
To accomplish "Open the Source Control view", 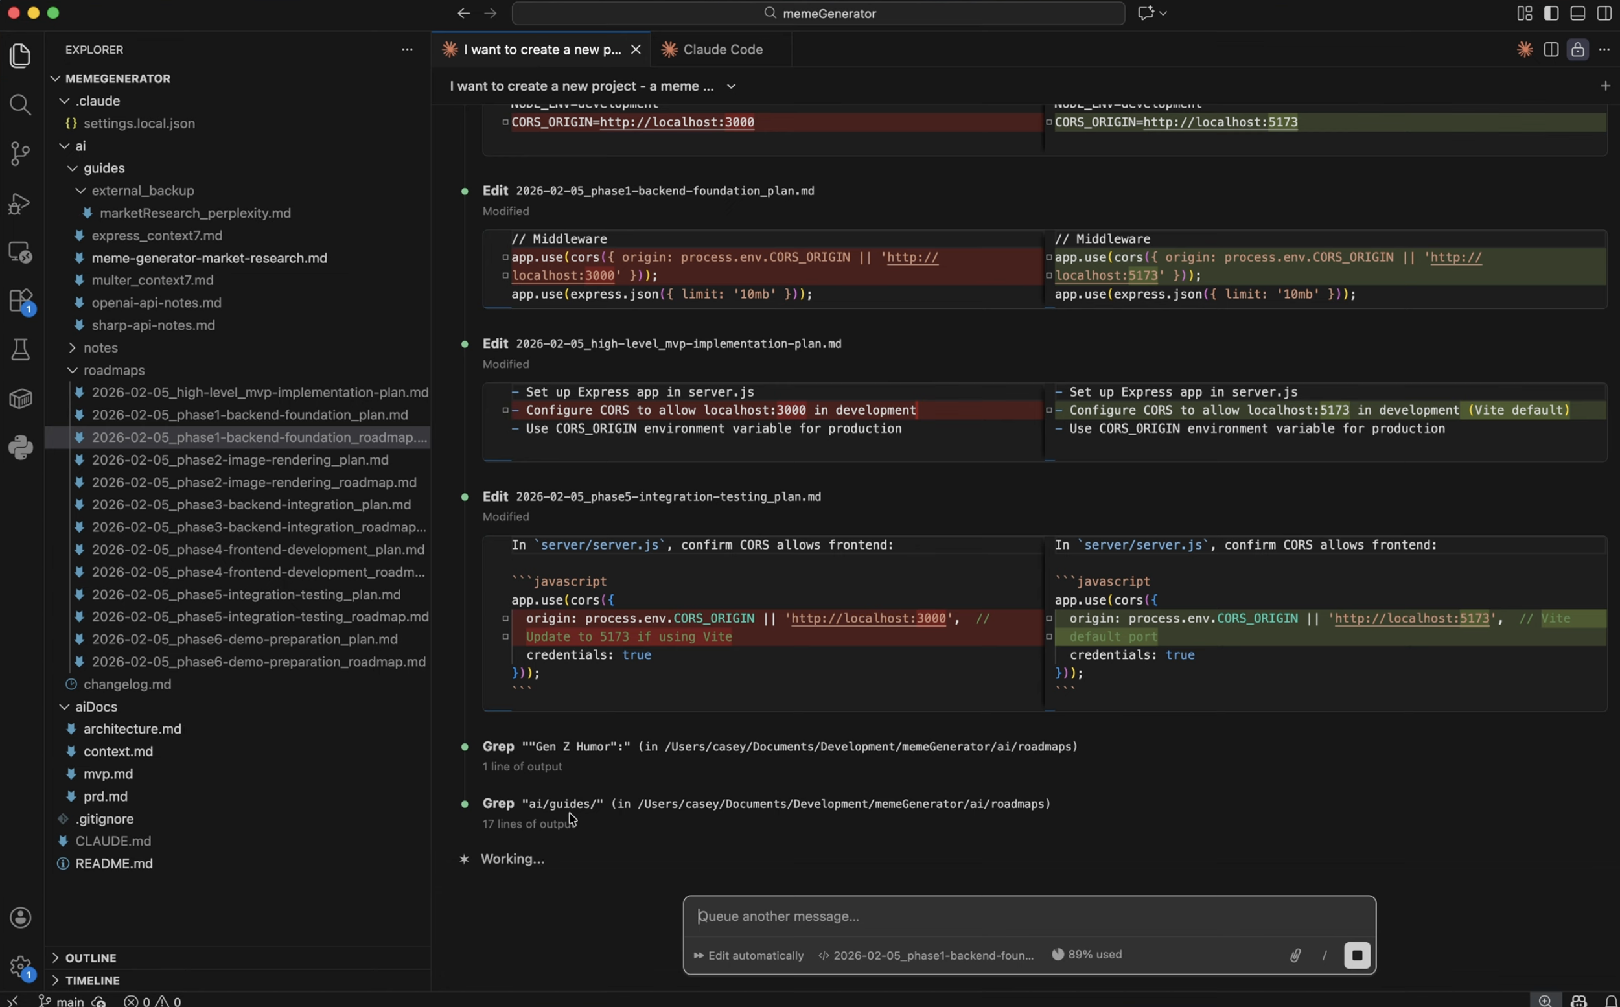I will click(x=21, y=154).
